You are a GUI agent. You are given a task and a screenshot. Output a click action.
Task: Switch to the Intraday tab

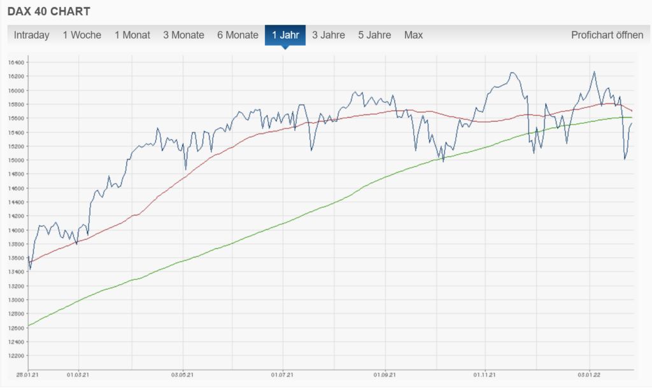tap(31, 35)
